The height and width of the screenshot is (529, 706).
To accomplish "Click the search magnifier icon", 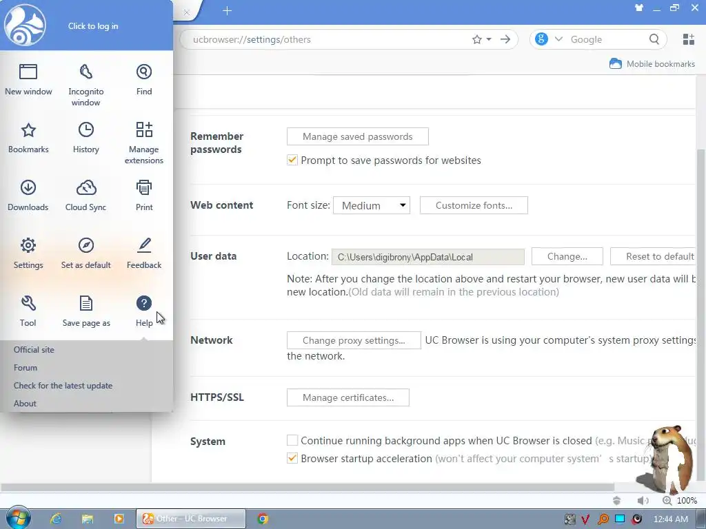I will click(654, 39).
